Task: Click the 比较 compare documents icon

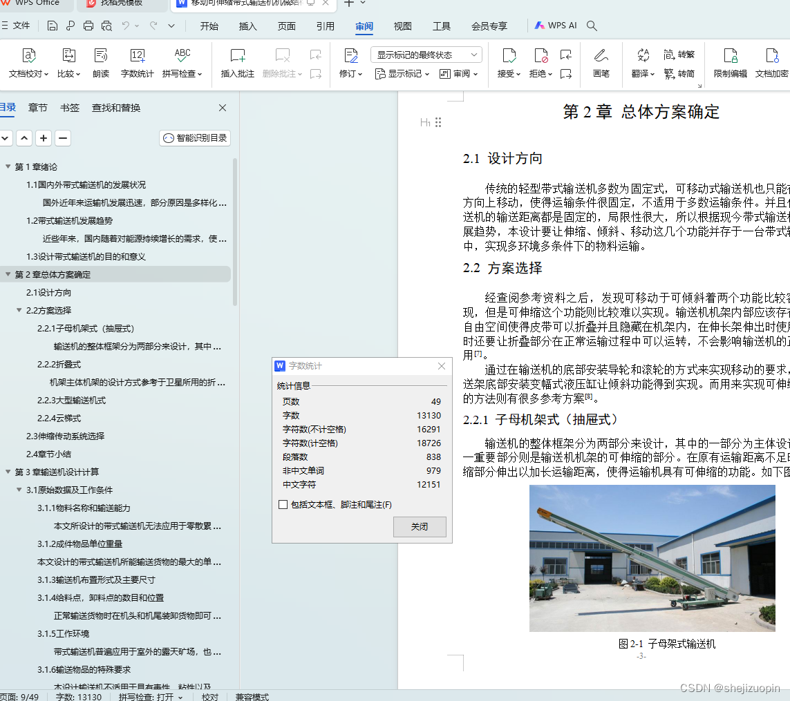Action: pos(68,55)
